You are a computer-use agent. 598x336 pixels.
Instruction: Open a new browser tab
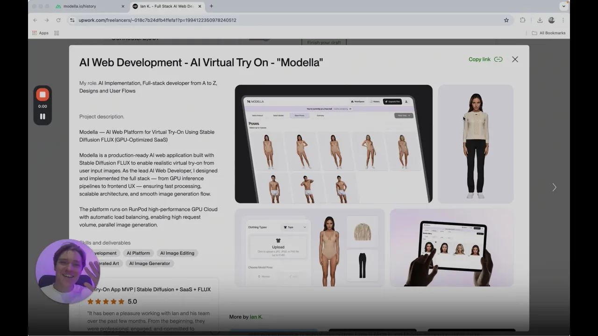(x=211, y=6)
